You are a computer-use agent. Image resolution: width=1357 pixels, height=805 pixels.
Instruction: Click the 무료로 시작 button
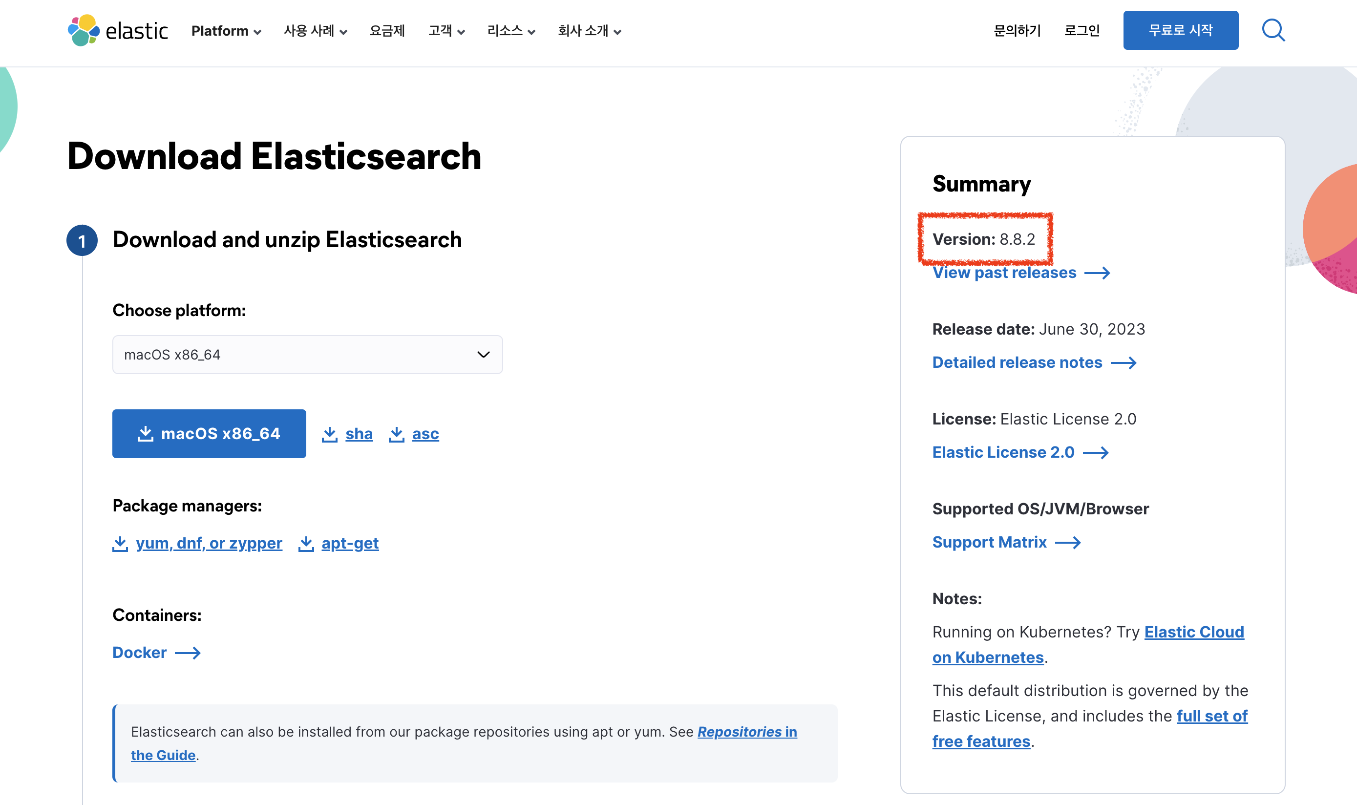coord(1180,30)
